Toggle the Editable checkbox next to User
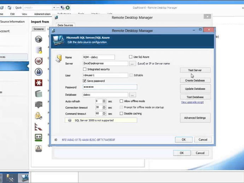The height and width of the screenshot is (183, 244). [131, 75]
